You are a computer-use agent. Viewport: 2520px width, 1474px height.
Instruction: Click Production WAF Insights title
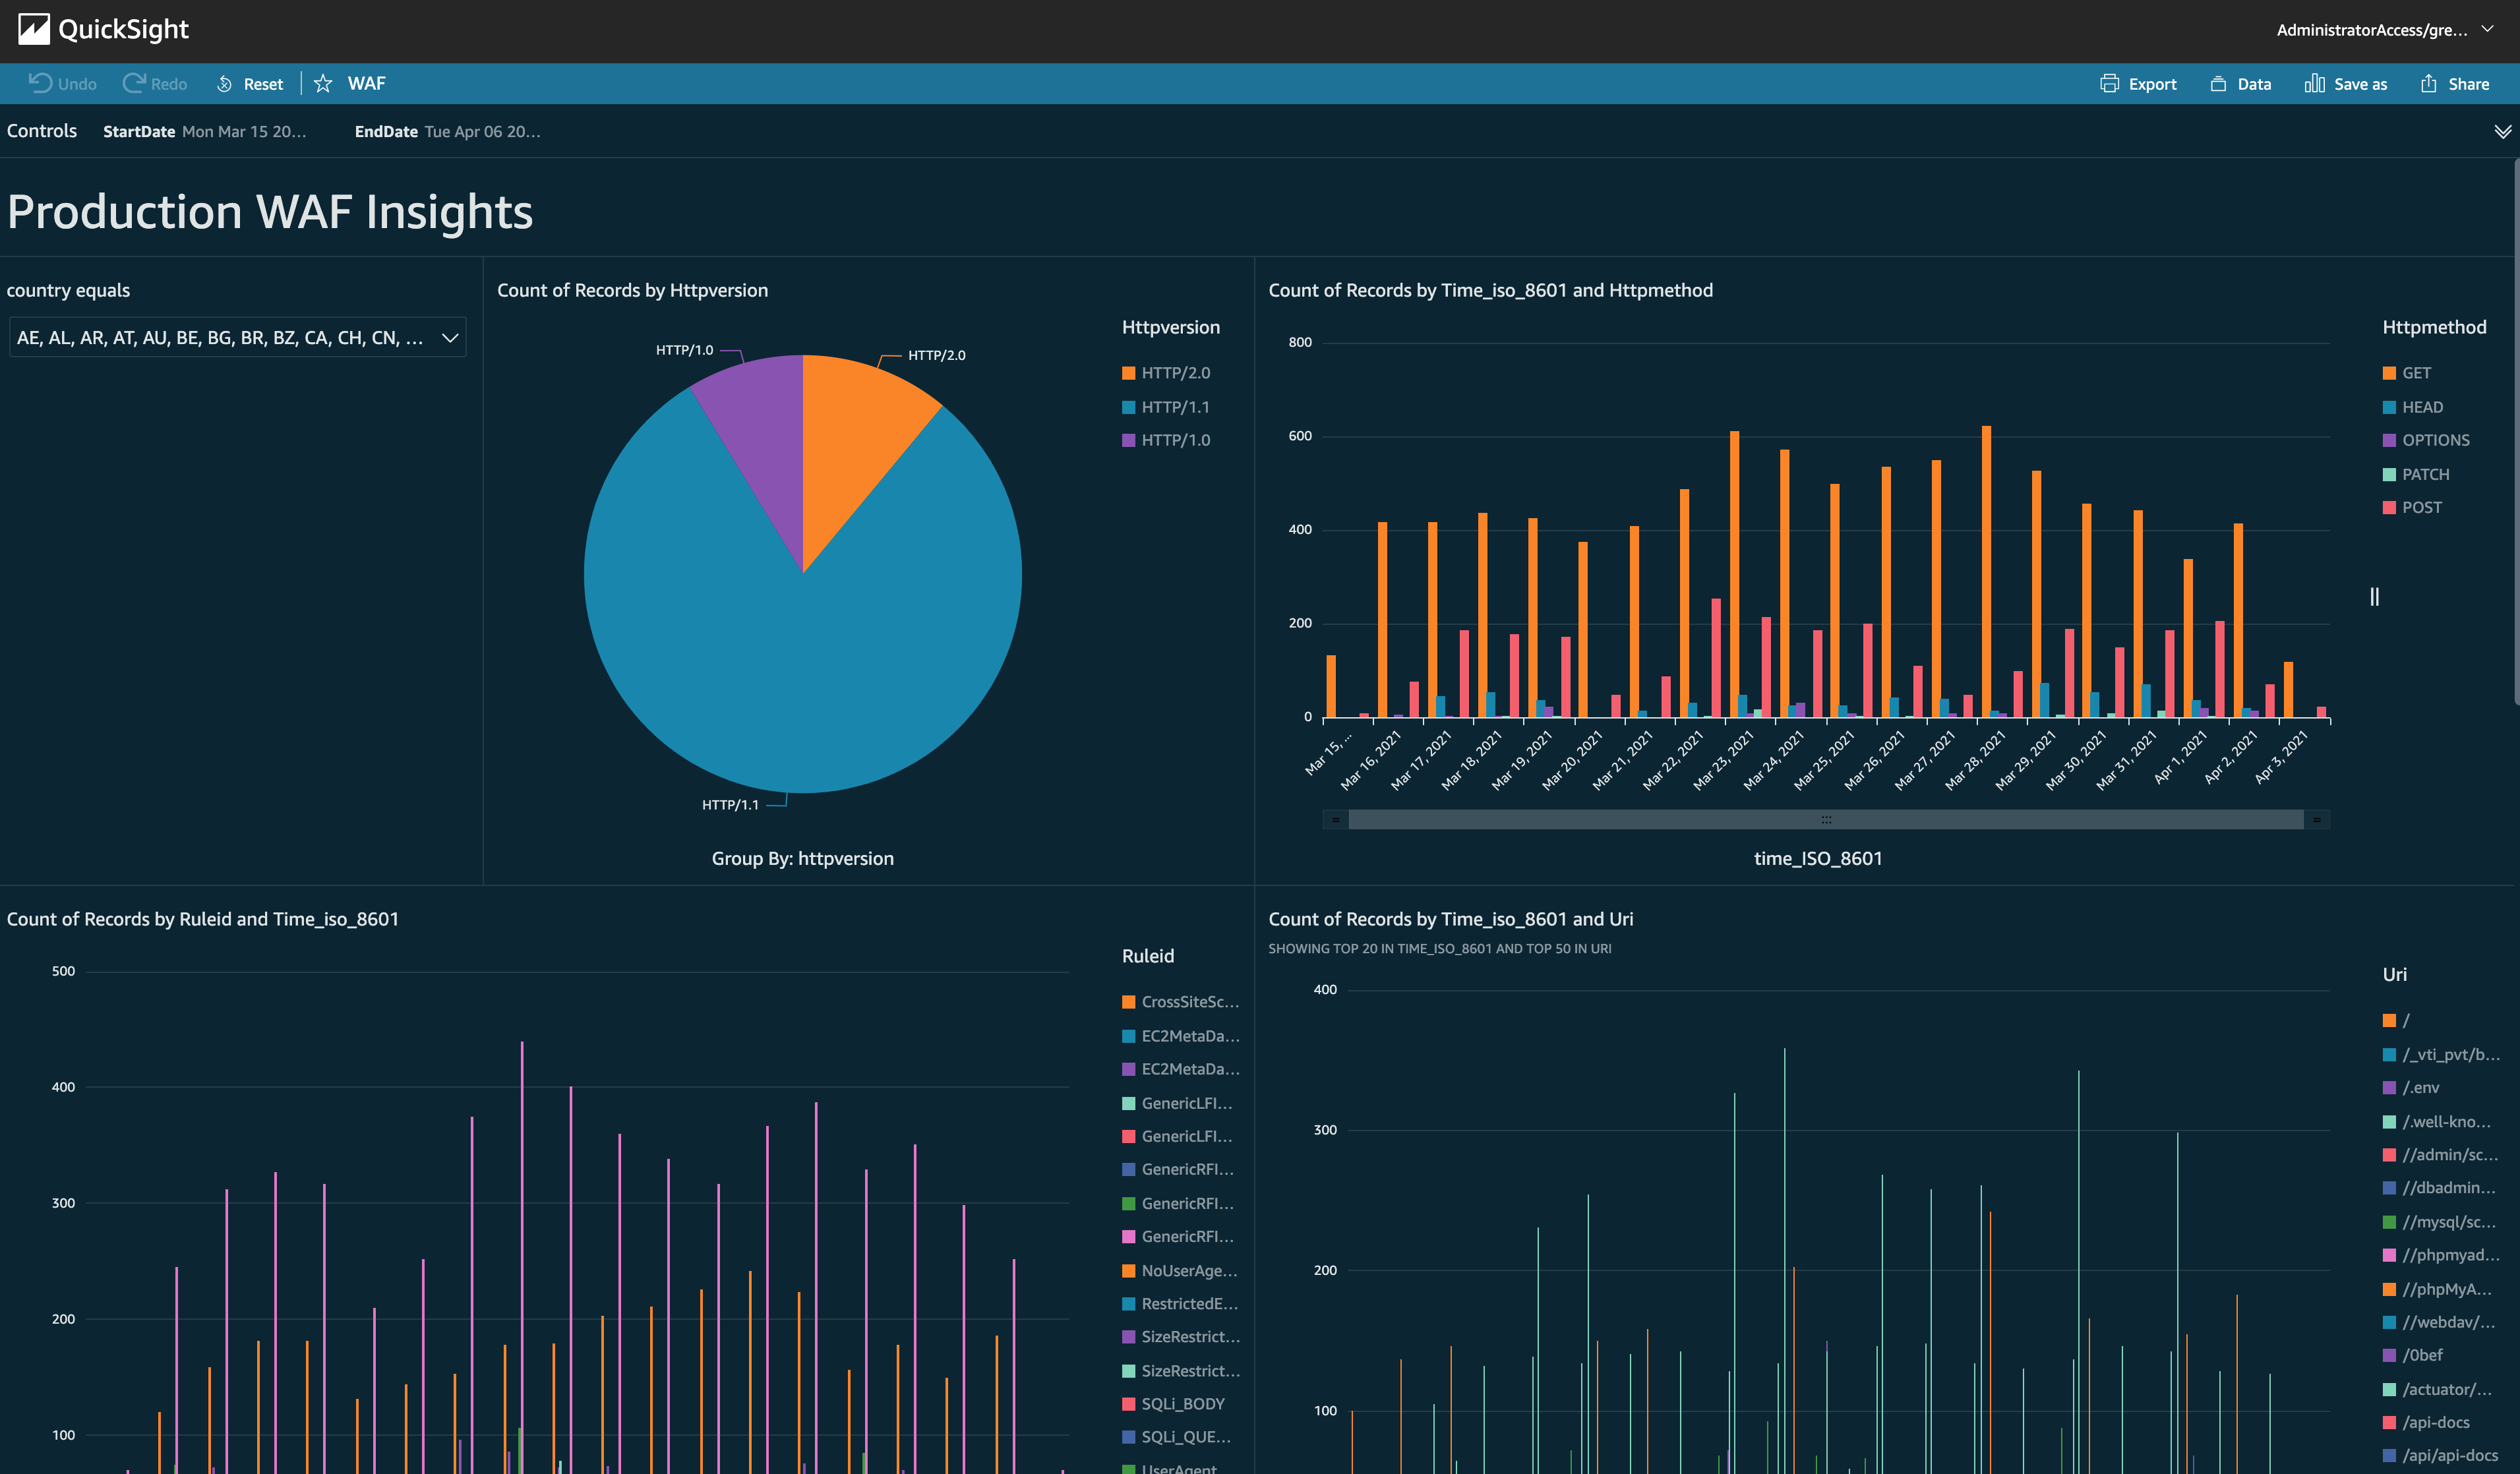pyautogui.click(x=270, y=212)
